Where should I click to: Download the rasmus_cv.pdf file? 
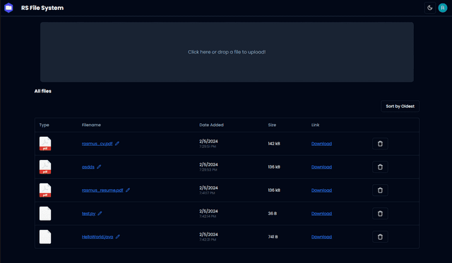pyautogui.click(x=321, y=144)
